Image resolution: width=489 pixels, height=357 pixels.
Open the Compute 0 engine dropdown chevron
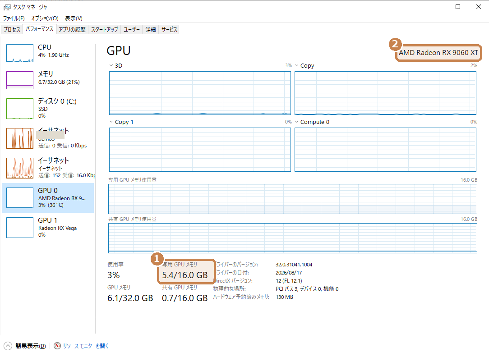296,122
